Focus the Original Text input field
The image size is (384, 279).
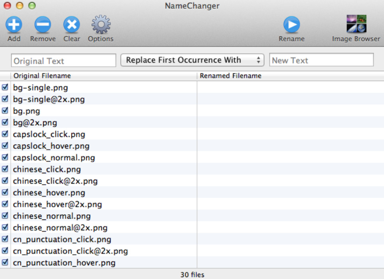pos(63,61)
